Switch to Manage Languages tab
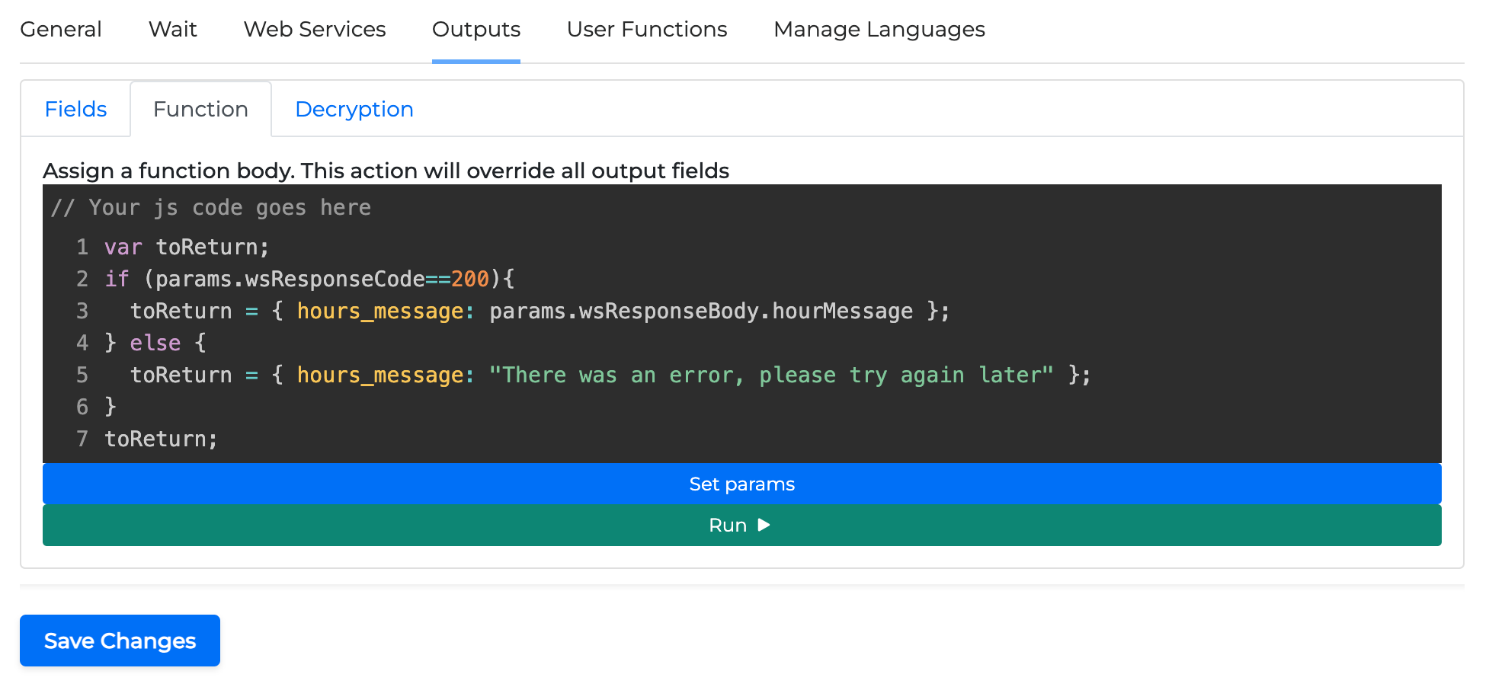This screenshot has height=687, width=1489. 879,30
